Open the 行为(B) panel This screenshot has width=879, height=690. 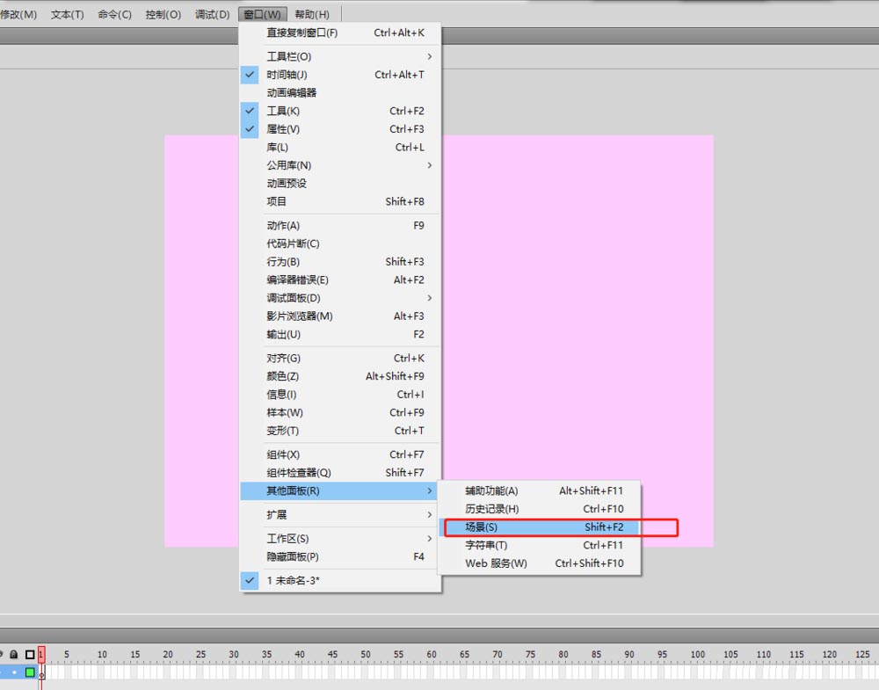(x=340, y=262)
